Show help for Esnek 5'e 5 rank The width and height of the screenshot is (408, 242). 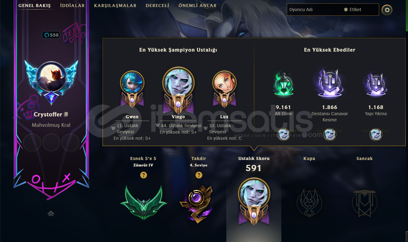[143, 175]
